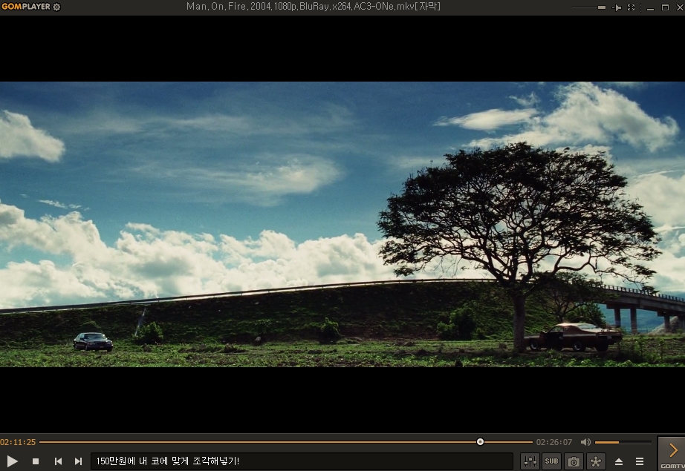Open the equalizer control panel icon
Viewport: 685px width, 471px height.
pyautogui.click(x=530, y=461)
